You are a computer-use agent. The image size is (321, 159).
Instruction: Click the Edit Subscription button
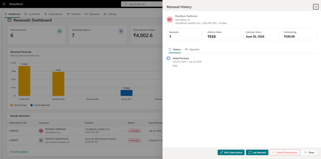[231, 152]
